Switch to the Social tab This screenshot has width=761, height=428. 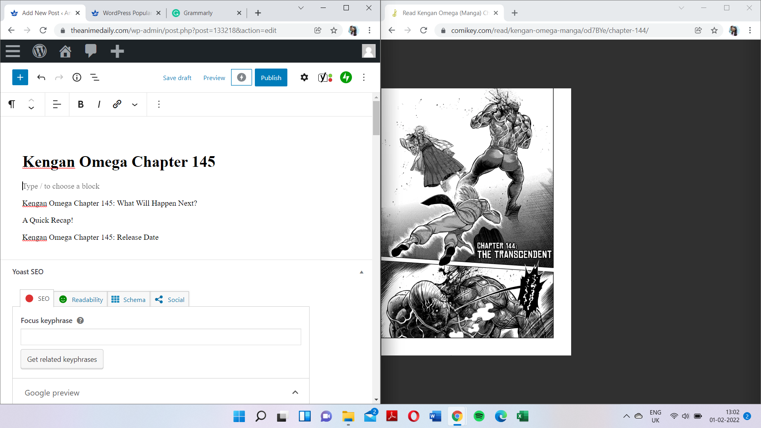click(170, 300)
